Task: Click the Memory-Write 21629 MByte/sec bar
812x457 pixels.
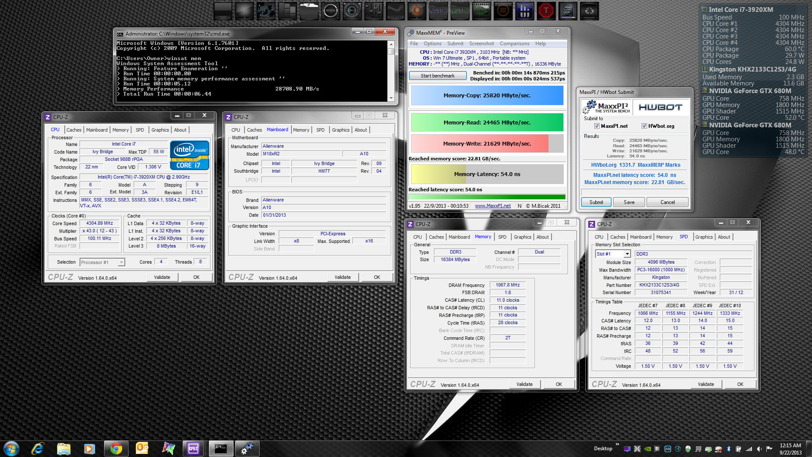Action: pos(487,144)
